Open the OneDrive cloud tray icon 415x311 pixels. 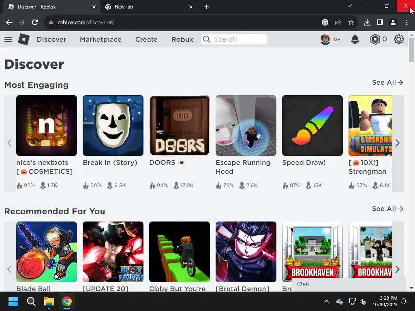(x=340, y=301)
